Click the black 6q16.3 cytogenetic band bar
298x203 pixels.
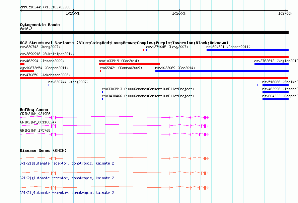(x=154, y=32)
